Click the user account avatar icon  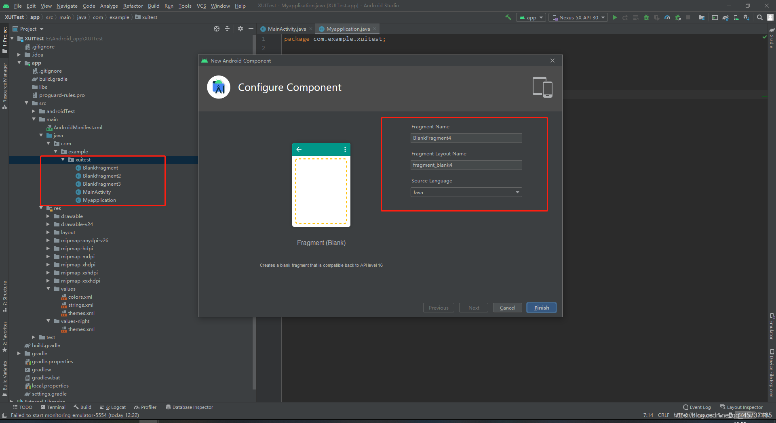(770, 17)
